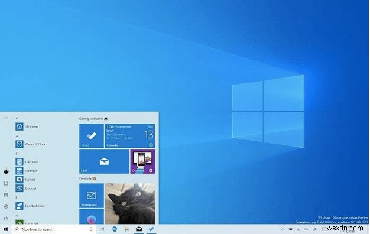Screen dimensions: 370x234
Task: Open the wide Mail tile
Action: coord(104,161)
